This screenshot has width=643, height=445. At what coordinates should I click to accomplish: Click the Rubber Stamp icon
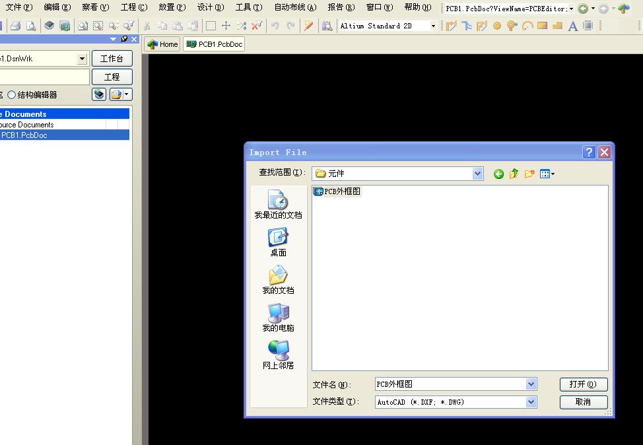click(x=193, y=26)
